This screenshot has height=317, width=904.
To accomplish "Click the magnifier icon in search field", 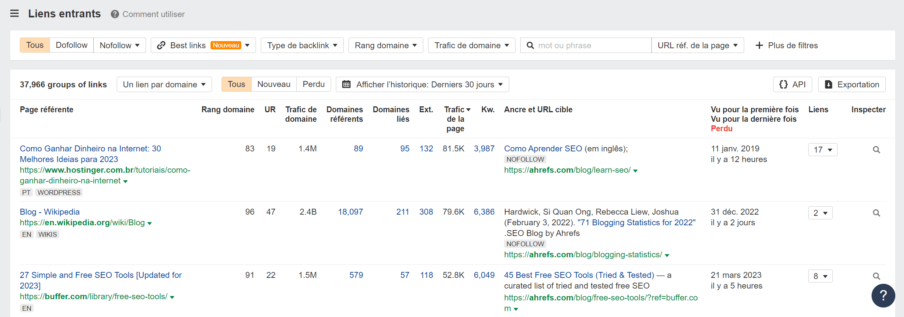I will tap(531, 45).
